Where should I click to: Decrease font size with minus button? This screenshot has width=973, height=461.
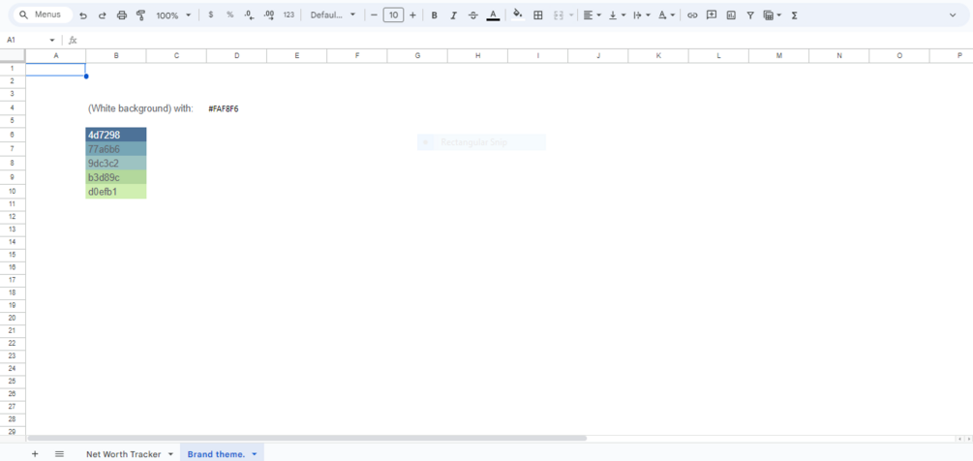pos(374,15)
